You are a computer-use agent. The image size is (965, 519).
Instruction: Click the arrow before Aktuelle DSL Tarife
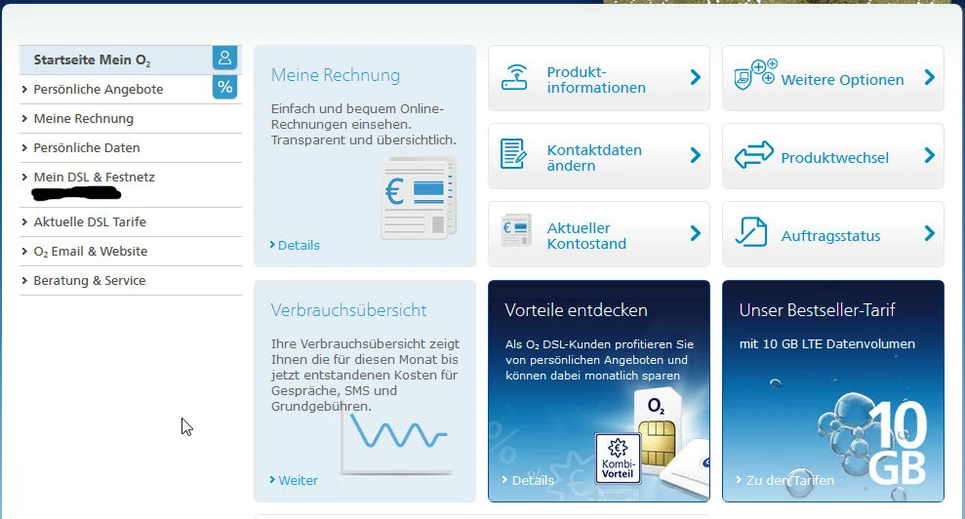(x=24, y=221)
